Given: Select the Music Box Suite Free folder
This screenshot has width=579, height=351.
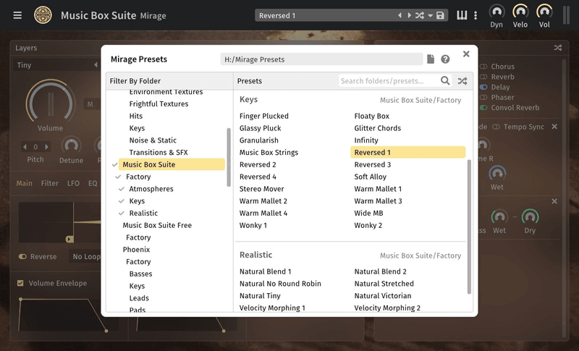Looking at the screenshot, I should [x=157, y=225].
